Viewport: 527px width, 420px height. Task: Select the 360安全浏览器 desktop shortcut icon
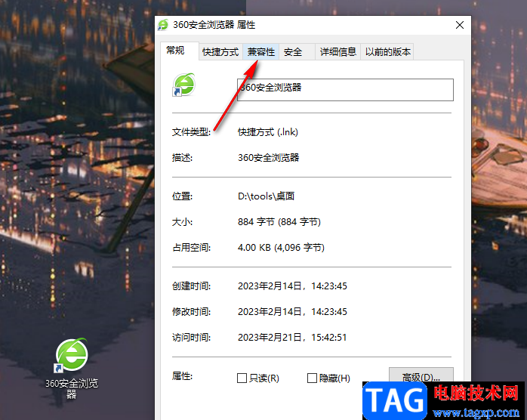click(x=71, y=356)
